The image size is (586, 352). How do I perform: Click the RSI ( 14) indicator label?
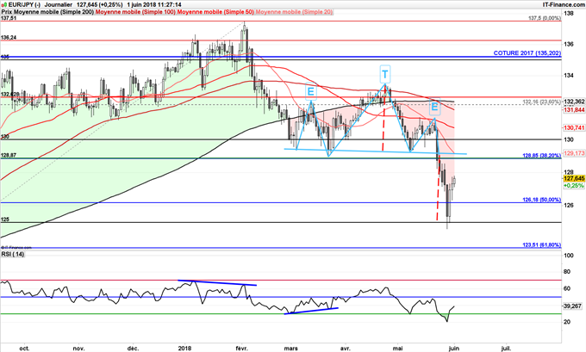(x=13, y=254)
